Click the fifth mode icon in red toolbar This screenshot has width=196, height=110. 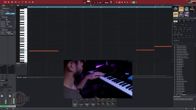click(x=19, y=2)
